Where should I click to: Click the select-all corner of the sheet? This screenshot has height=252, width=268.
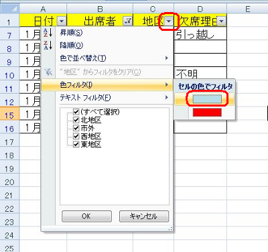(x=9, y=9)
